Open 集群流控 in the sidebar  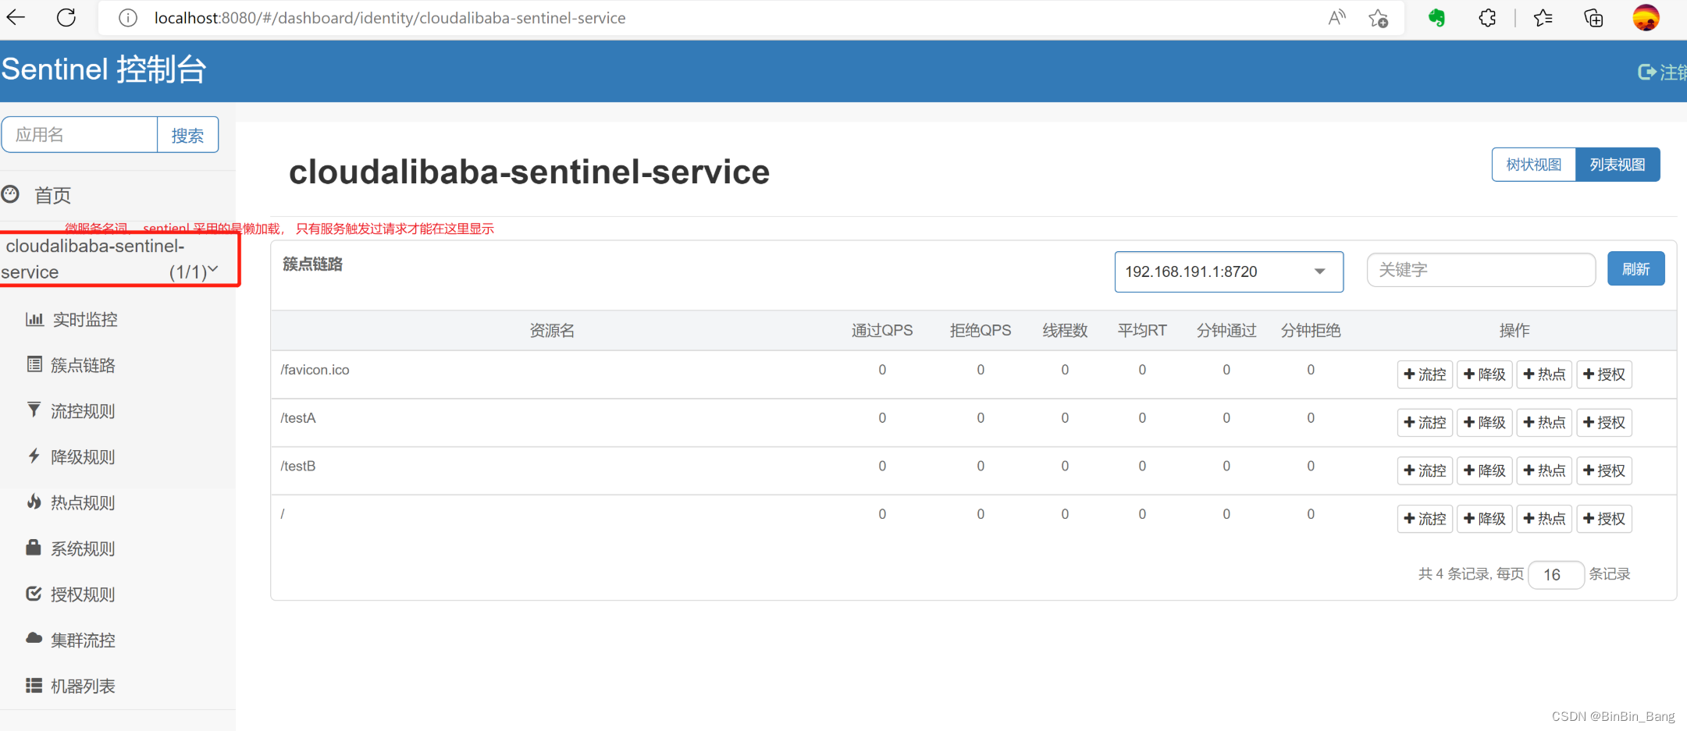[83, 641]
